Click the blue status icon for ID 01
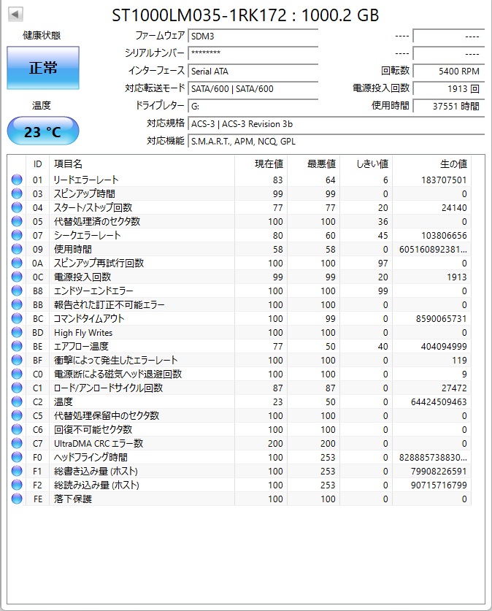Viewport: 492px width, 611px height. coord(17,180)
